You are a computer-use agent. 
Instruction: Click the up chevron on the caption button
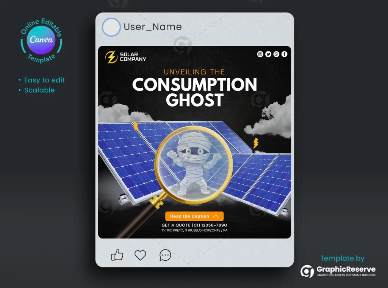[216, 216]
